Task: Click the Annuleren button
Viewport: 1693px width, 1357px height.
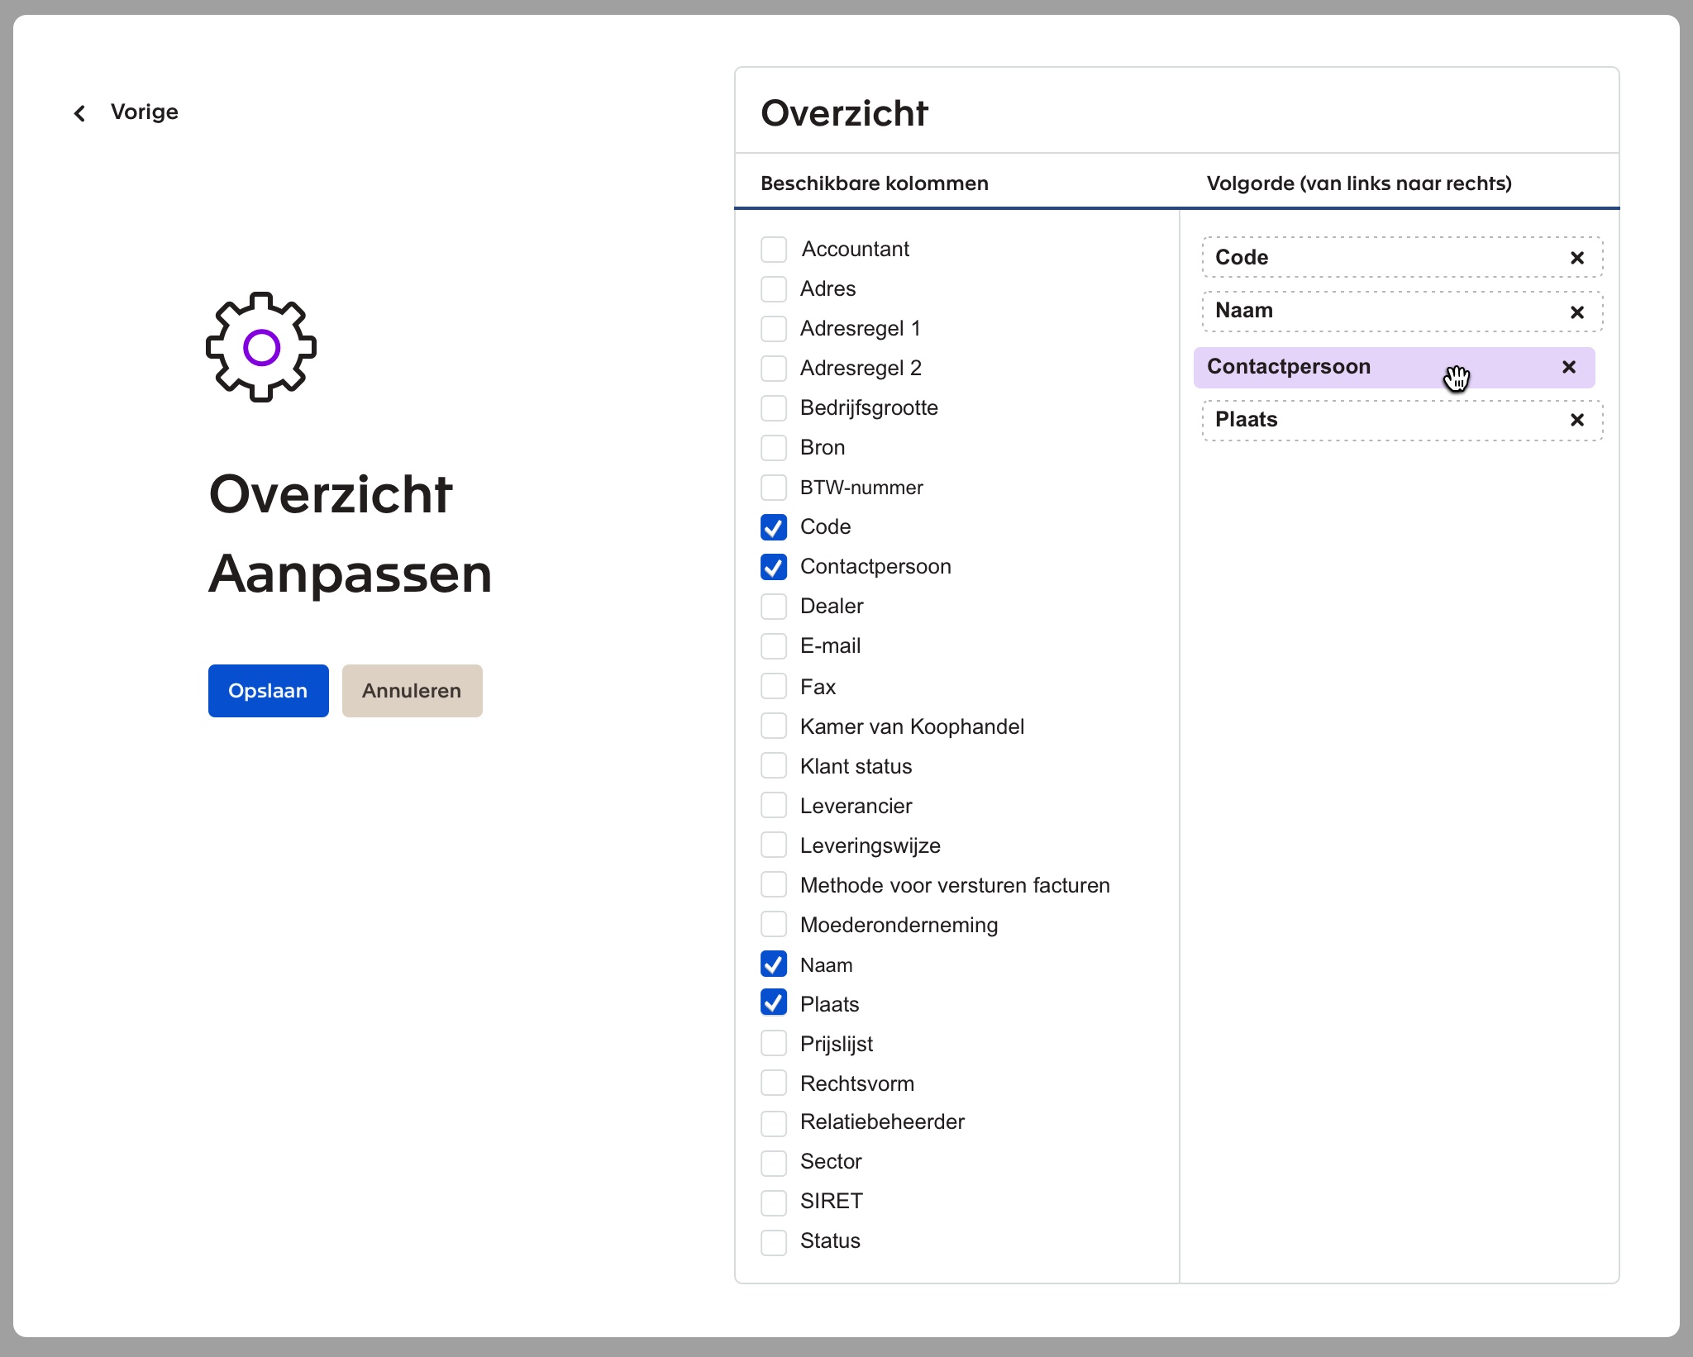Action: point(412,690)
